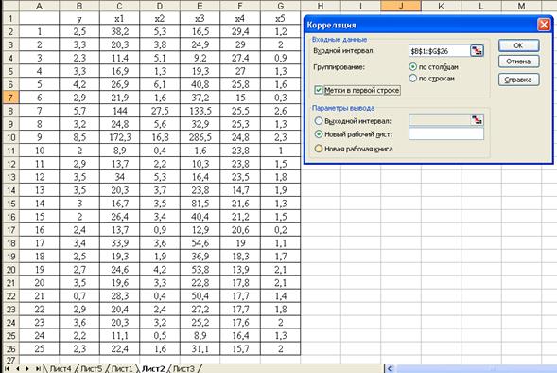
Task: Click cell with value 38,2
Action: coord(119,31)
